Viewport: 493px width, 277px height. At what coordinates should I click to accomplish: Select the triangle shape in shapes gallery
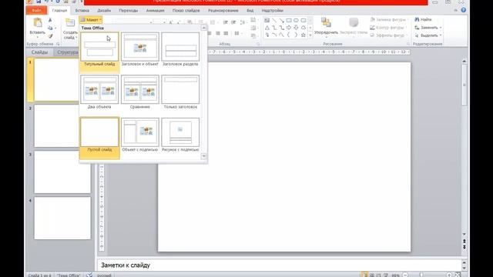click(x=267, y=28)
